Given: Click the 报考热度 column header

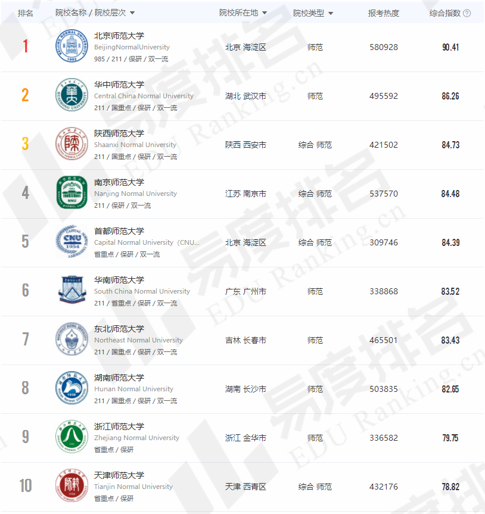Looking at the screenshot, I should pos(383,13).
